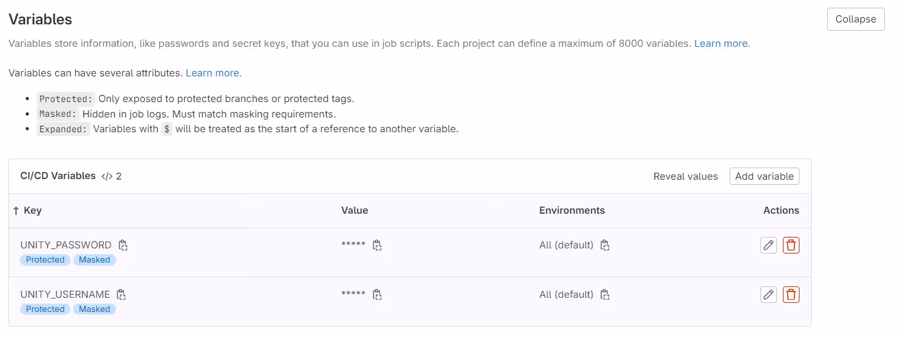
Task: Add a new CI/CD variable
Action: [x=764, y=177]
